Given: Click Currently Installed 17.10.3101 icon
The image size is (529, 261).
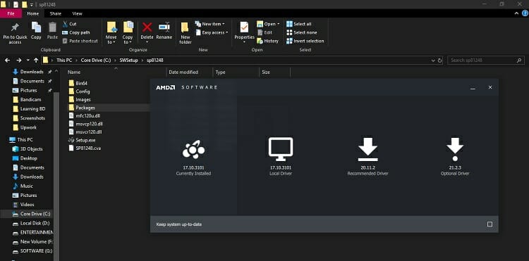Looking at the screenshot, I should point(194,150).
